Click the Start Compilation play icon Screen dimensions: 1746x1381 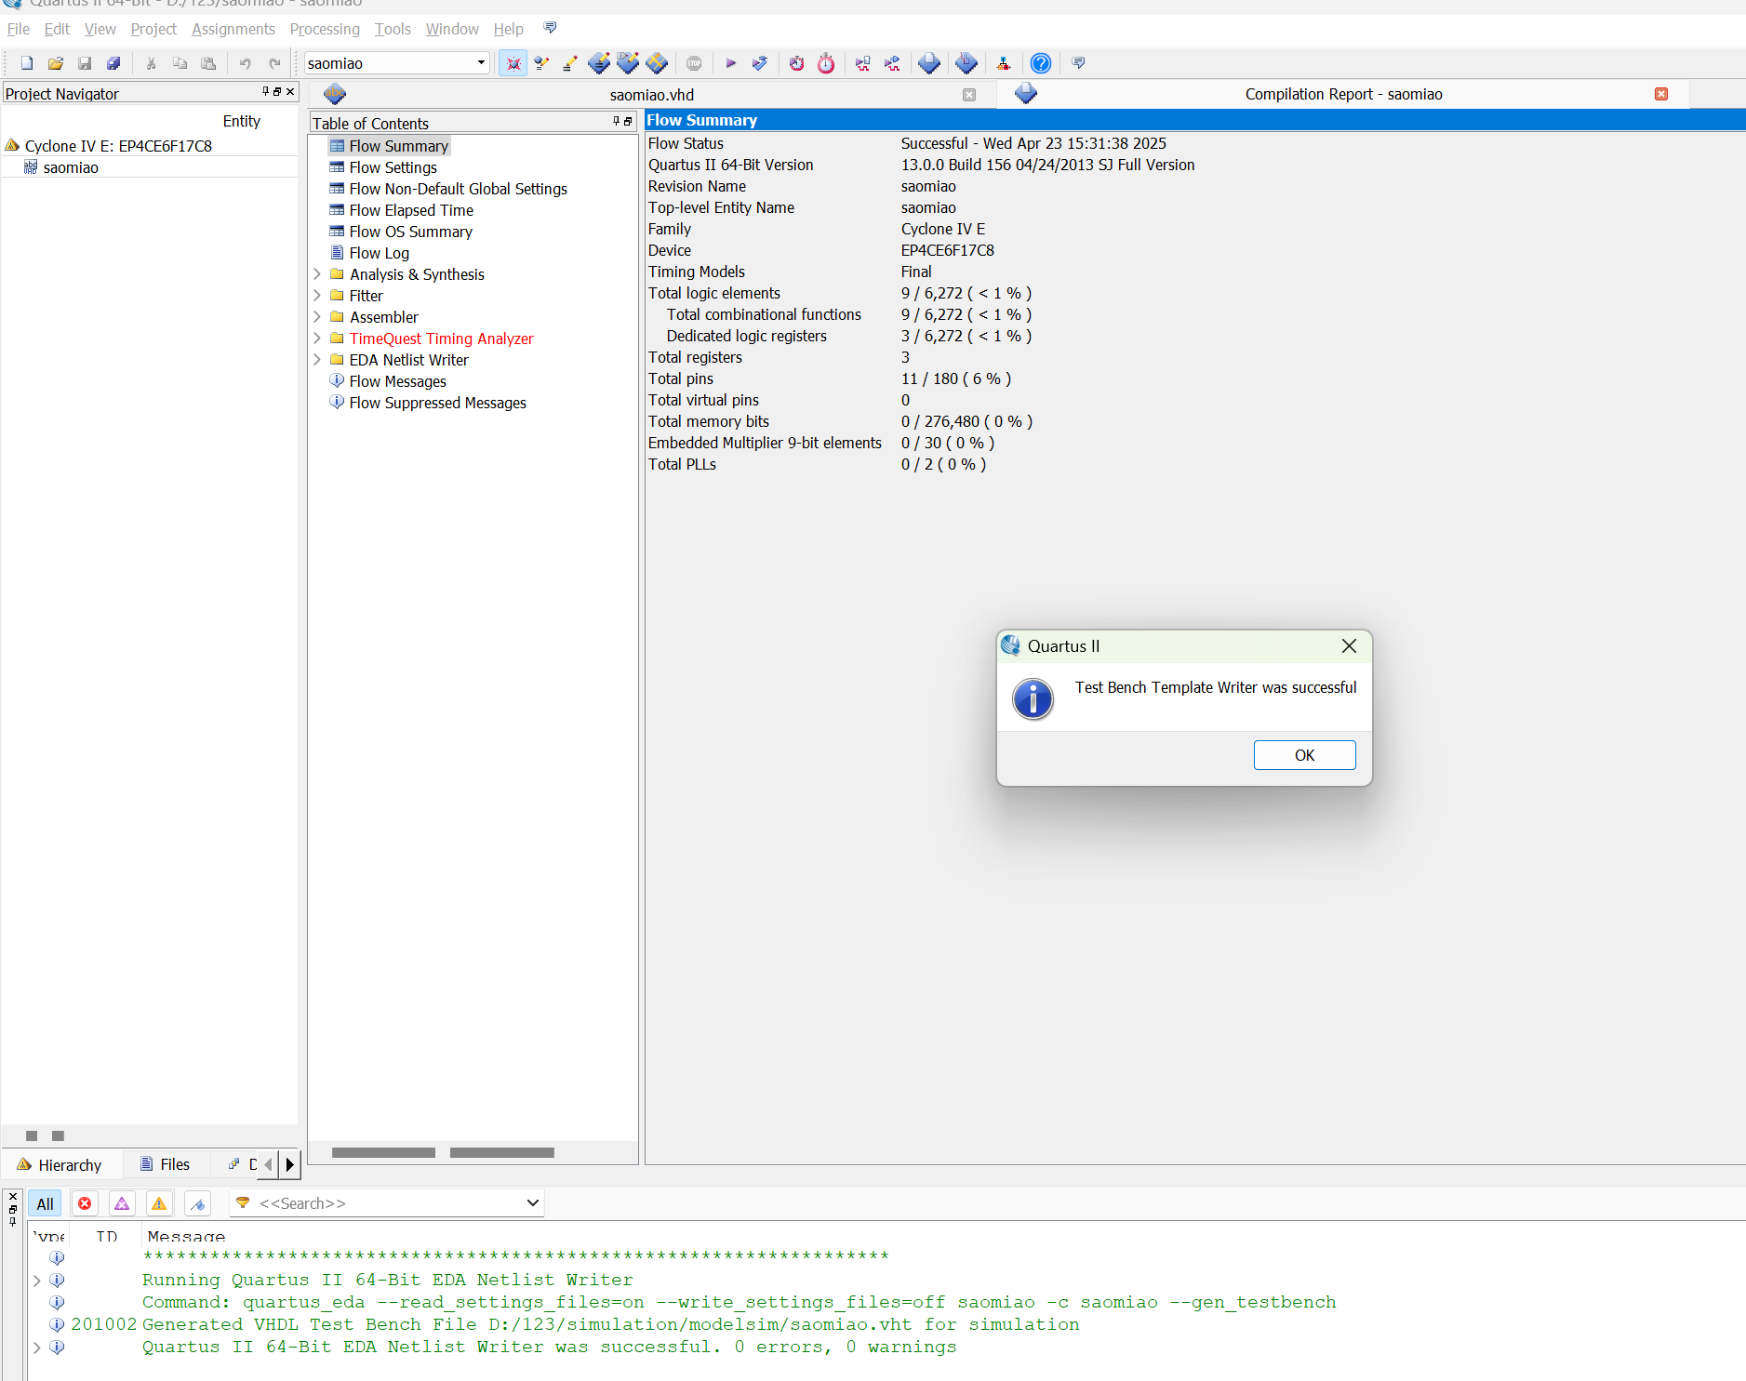point(731,63)
